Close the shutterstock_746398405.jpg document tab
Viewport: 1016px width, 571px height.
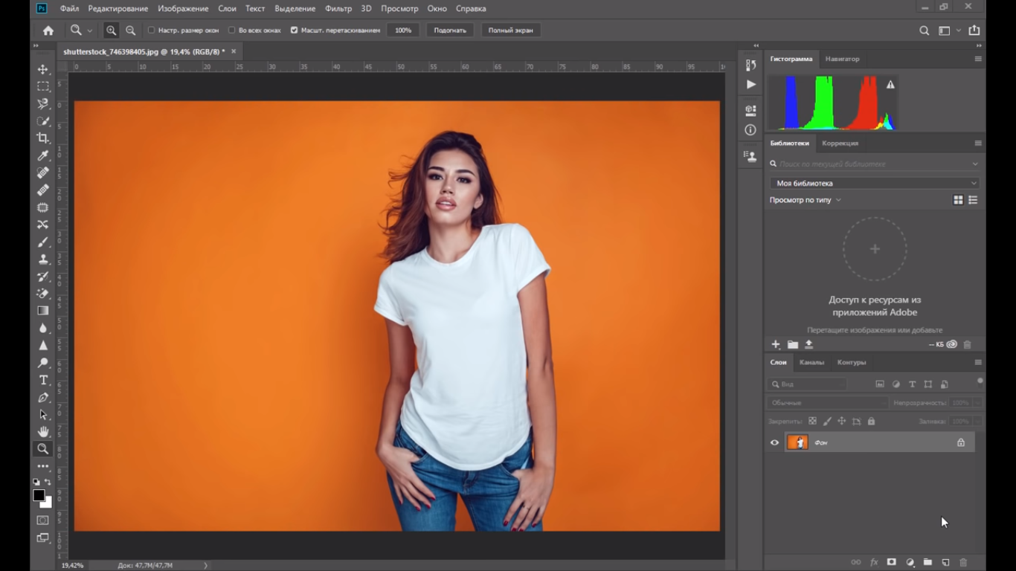coord(234,51)
